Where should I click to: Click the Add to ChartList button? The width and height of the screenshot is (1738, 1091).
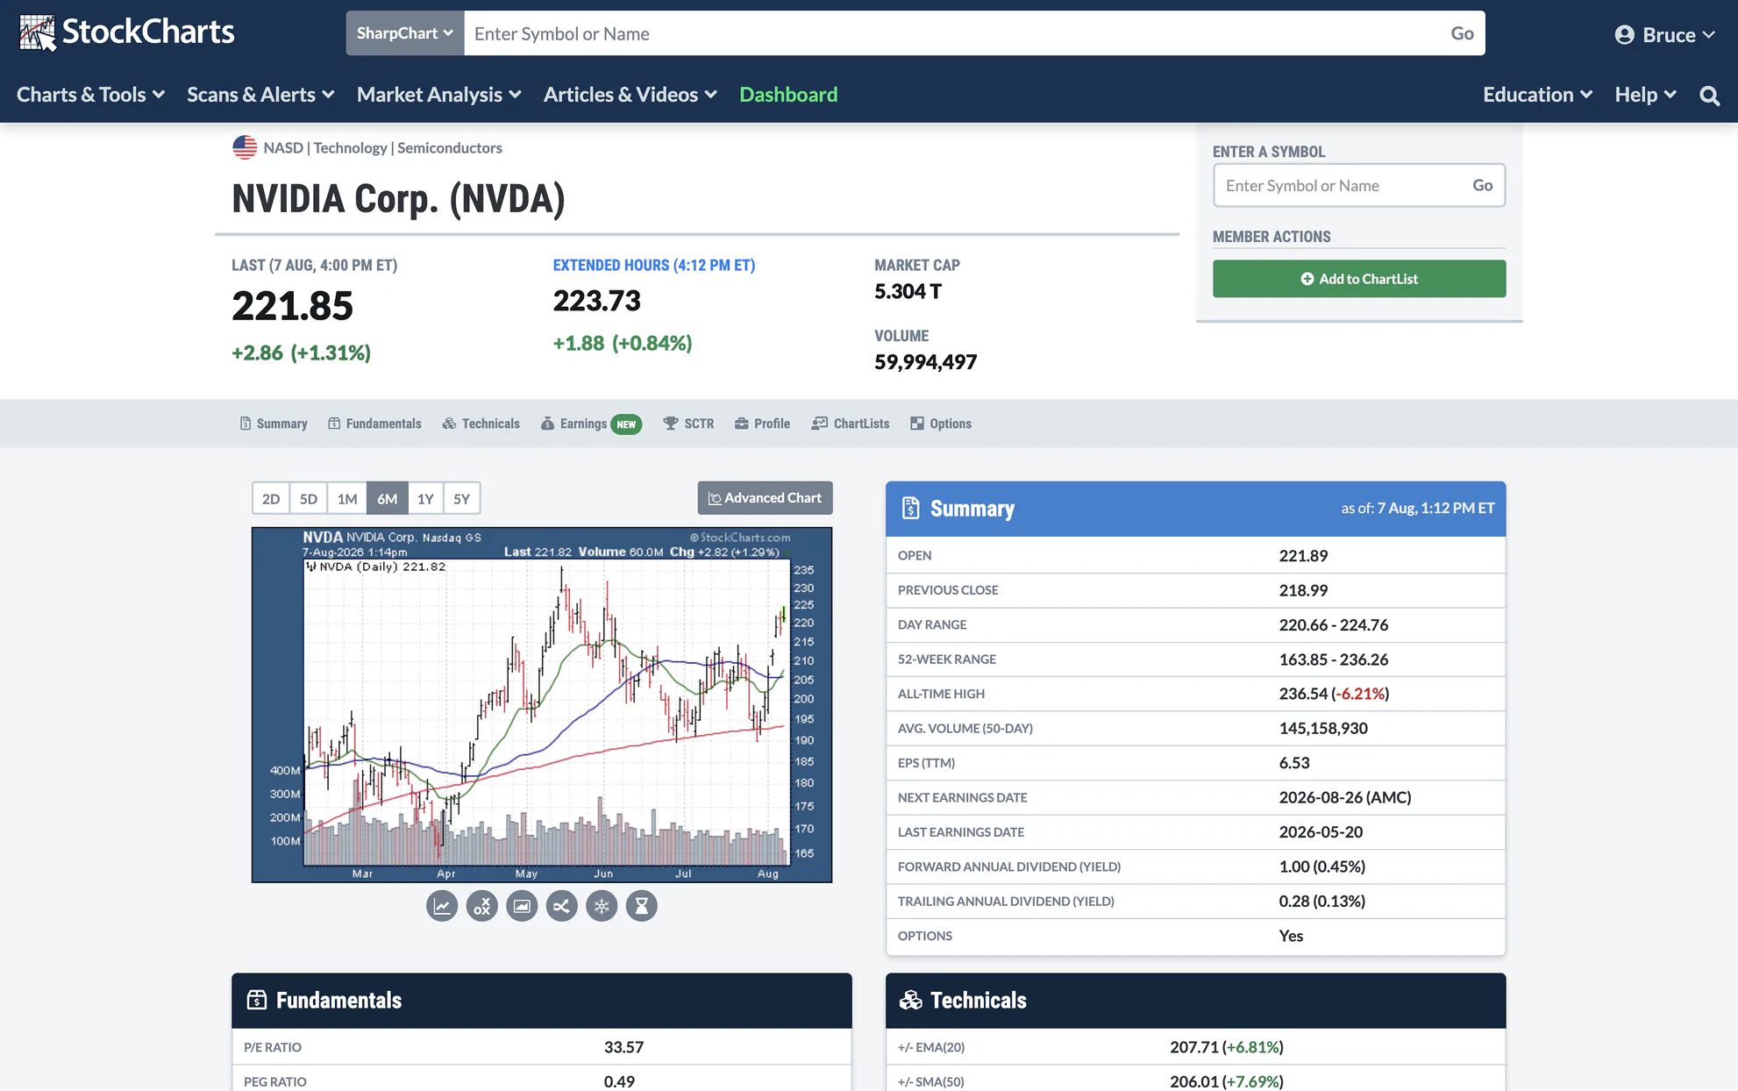pyautogui.click(x=1359, y=279)
